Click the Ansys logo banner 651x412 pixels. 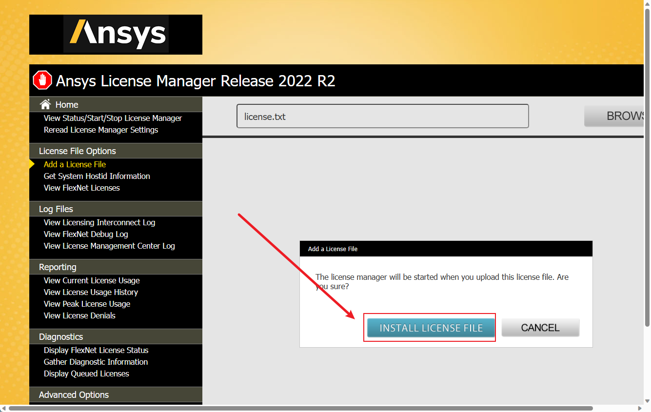coord(116,34)
